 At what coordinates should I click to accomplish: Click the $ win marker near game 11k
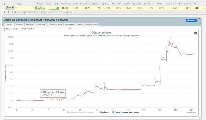pyautogui.click(x=104, y=83)
